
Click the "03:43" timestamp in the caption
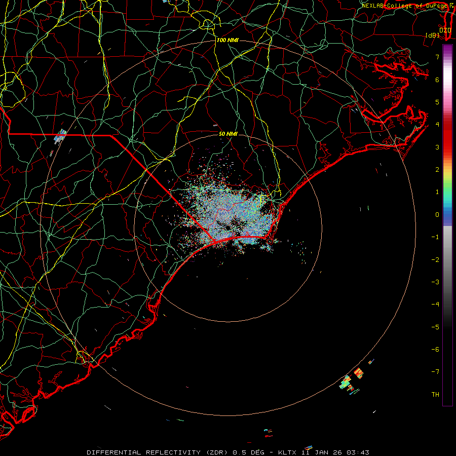(x=358, y=452)
